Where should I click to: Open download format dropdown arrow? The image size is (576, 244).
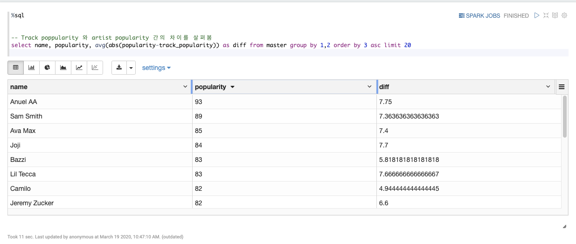click(x=131, y=68)
